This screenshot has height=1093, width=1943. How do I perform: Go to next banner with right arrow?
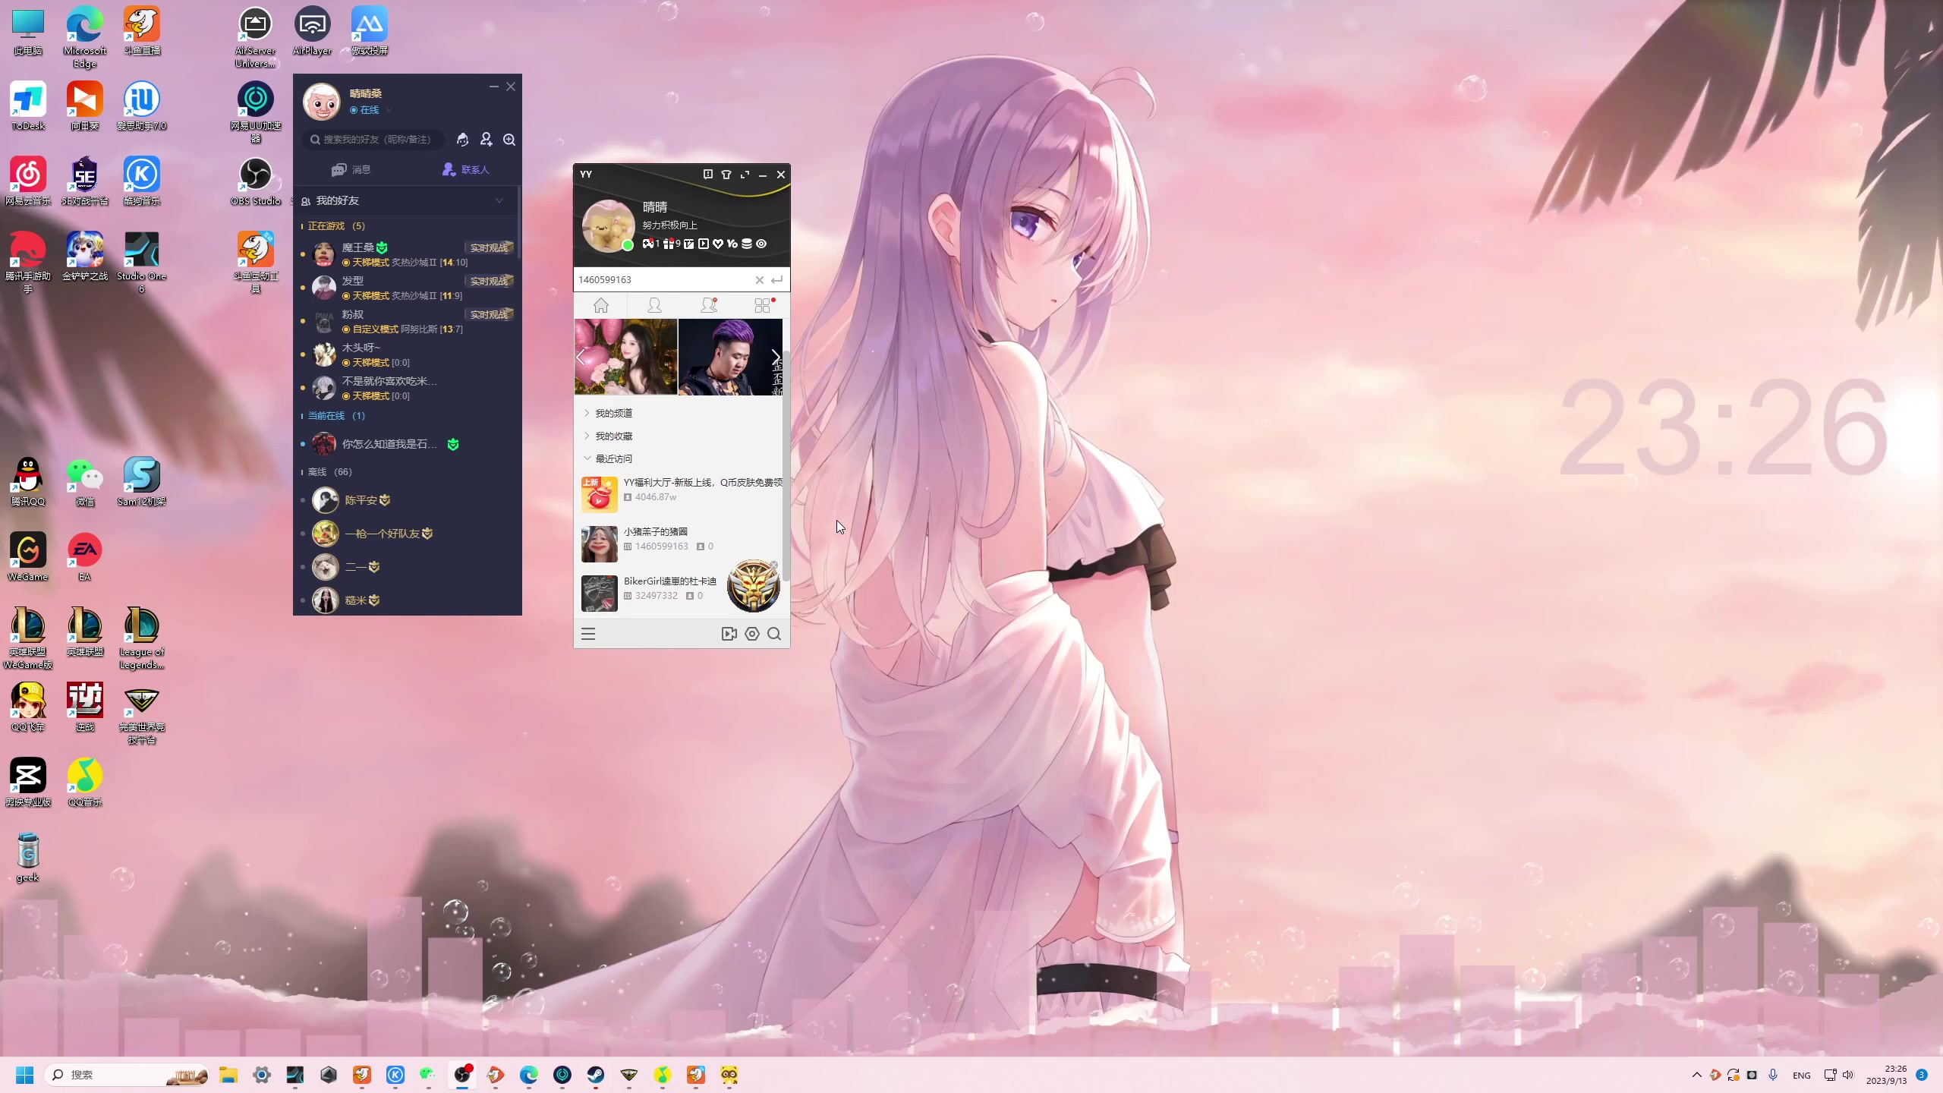[x=775, y=357]
